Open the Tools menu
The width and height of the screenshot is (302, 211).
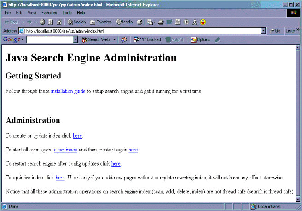67,13
